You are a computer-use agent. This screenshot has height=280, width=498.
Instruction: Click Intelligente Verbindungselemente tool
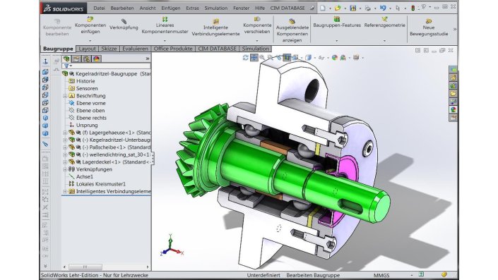215,28
